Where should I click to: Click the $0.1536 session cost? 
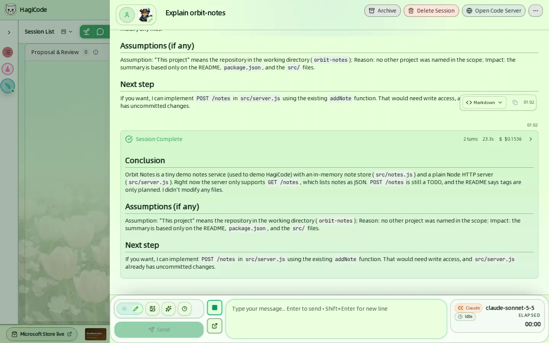(510, 139)
